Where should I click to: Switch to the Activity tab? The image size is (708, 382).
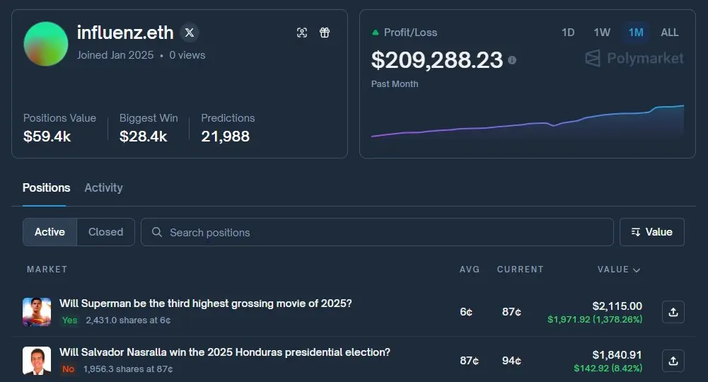(x=103, y=188)
